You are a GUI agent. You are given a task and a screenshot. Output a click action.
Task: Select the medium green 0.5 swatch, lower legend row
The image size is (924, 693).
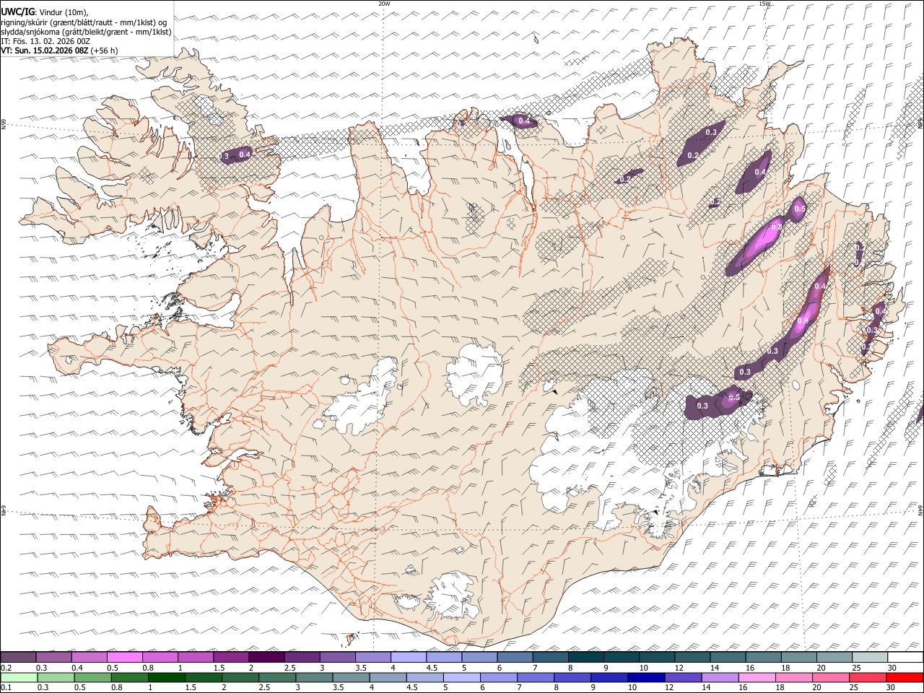click(x=92, y=678)
